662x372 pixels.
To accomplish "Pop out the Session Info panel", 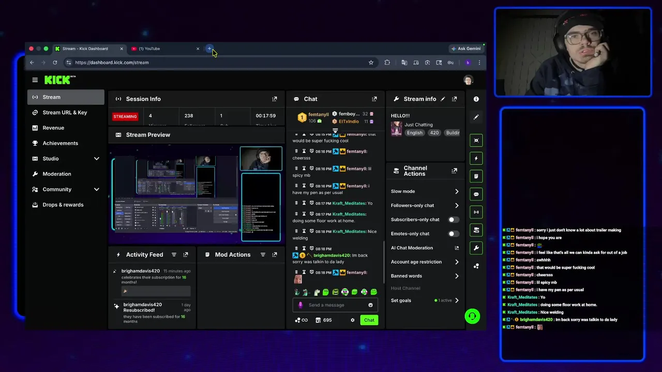I will pos(275,99).
